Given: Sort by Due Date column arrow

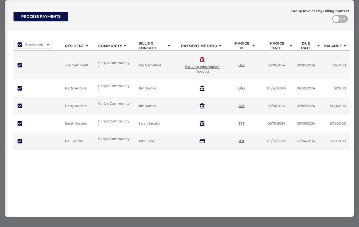Looking at the screenshot, I should (318, 46).
